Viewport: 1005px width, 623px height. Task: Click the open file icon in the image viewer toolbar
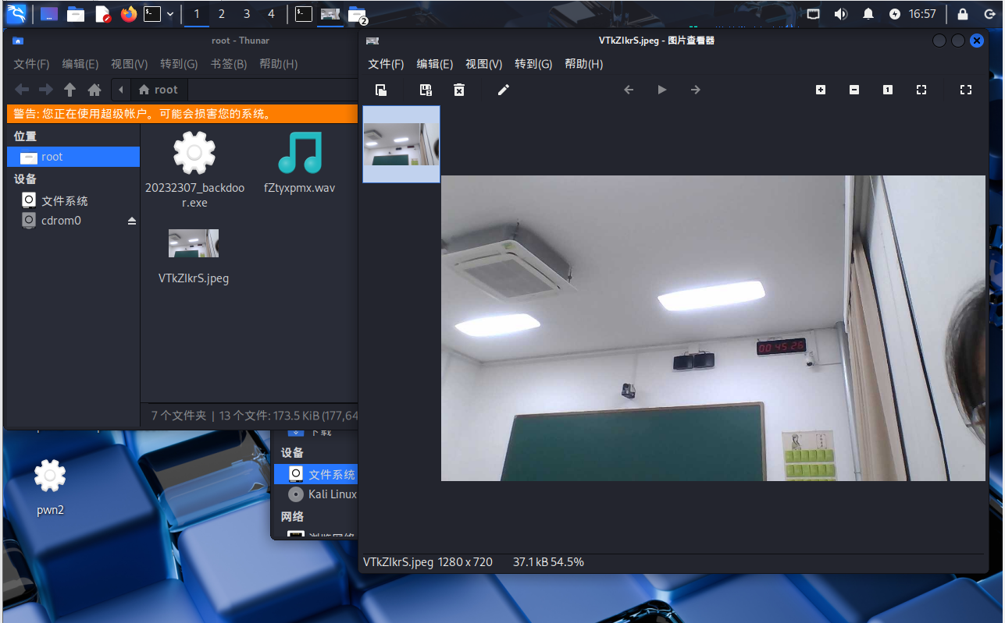pyautogui.click(x=381, y=90)
